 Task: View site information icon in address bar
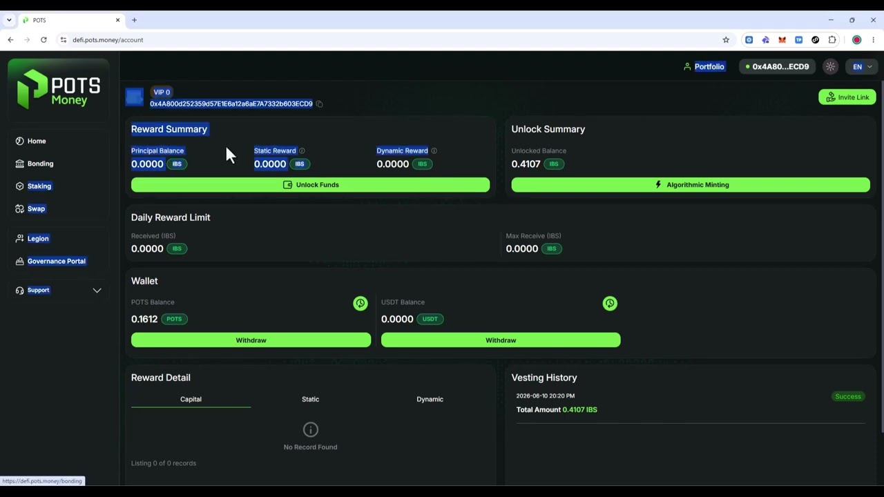[x=64, y=40]
